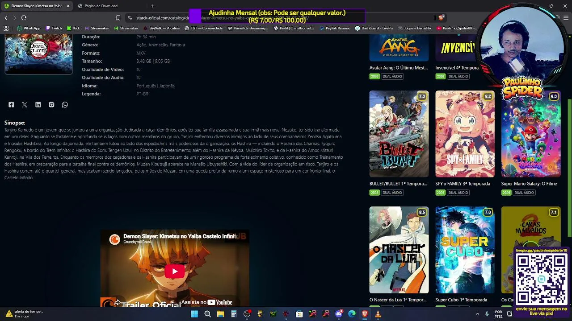572x321 pixels.
Task: Open the Painel de streaming bookmark
Action: [x=248, y=28]
